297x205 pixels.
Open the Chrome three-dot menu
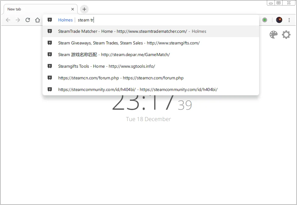(x=289, y=20)
